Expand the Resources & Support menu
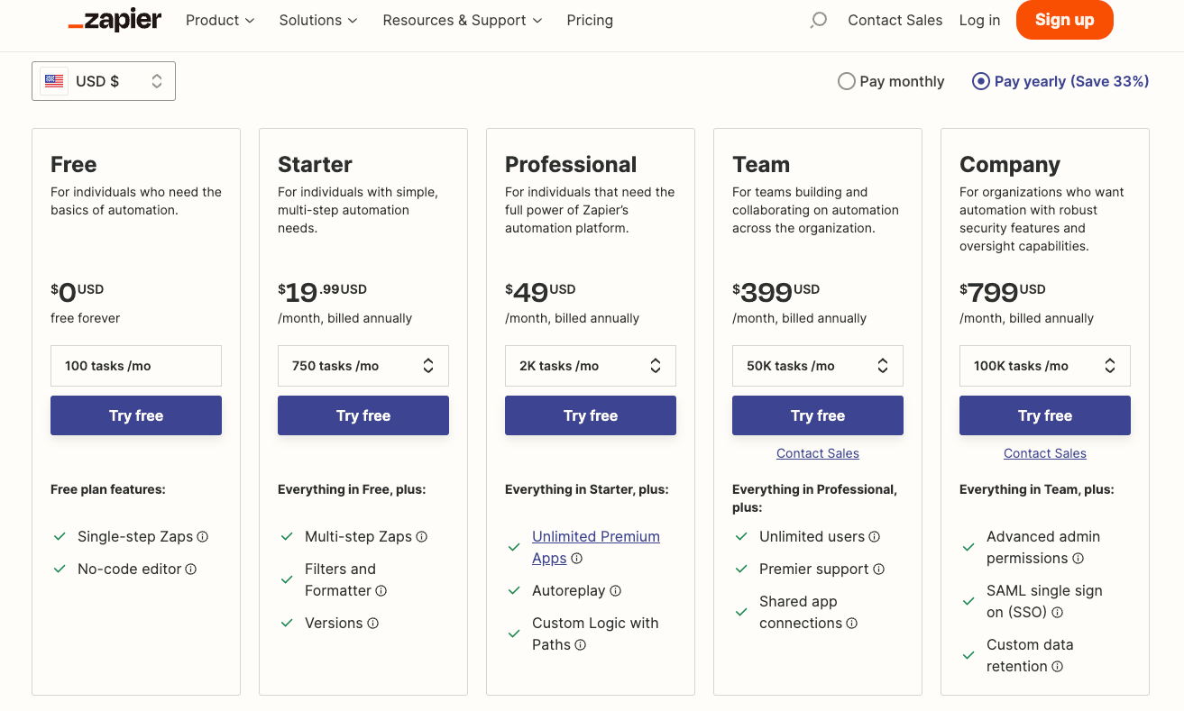 coord(461,20)
